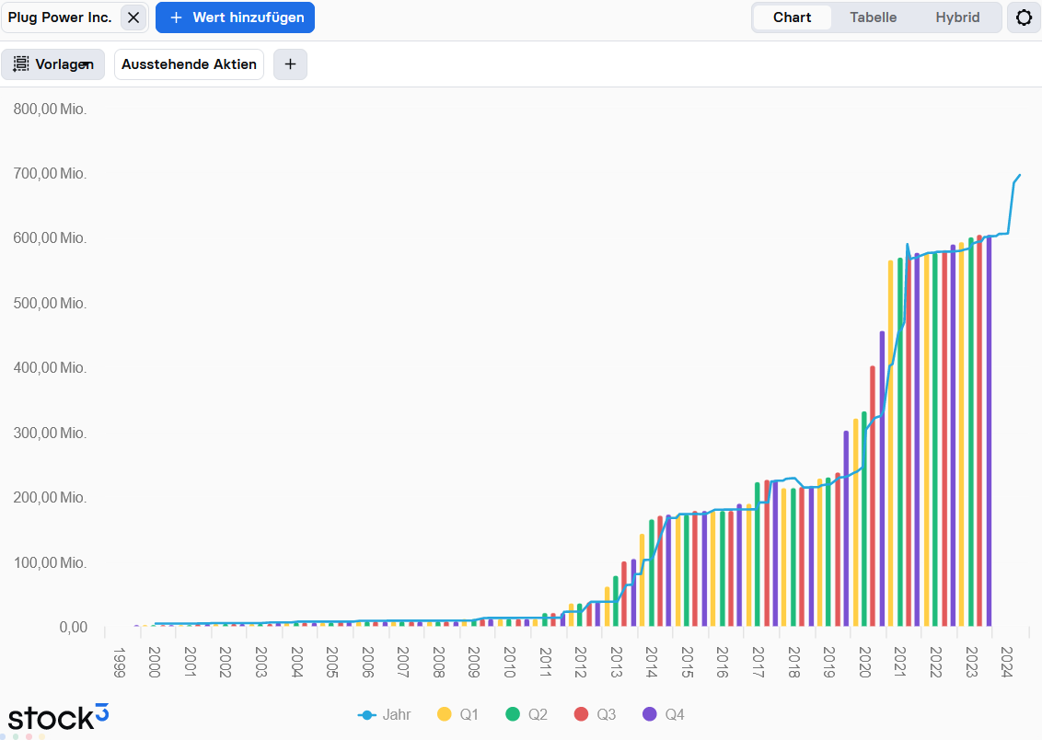Switch to the Hybrid view tab
This screenshot has width=1042, height=740.
click(x=957, y=17)
